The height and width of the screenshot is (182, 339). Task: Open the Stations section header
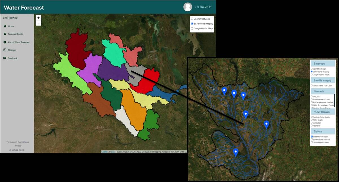tap(322, 132)
